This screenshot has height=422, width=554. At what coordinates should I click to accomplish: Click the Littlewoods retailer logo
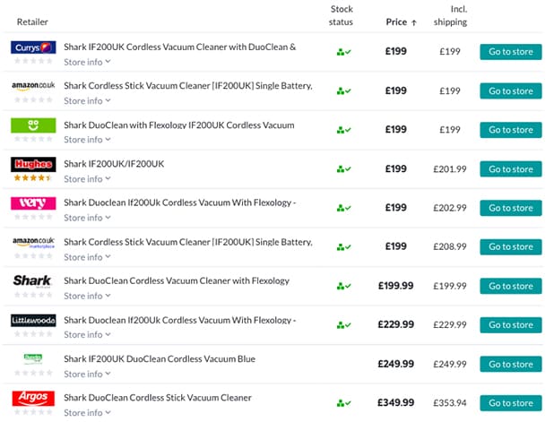[33, 320]
